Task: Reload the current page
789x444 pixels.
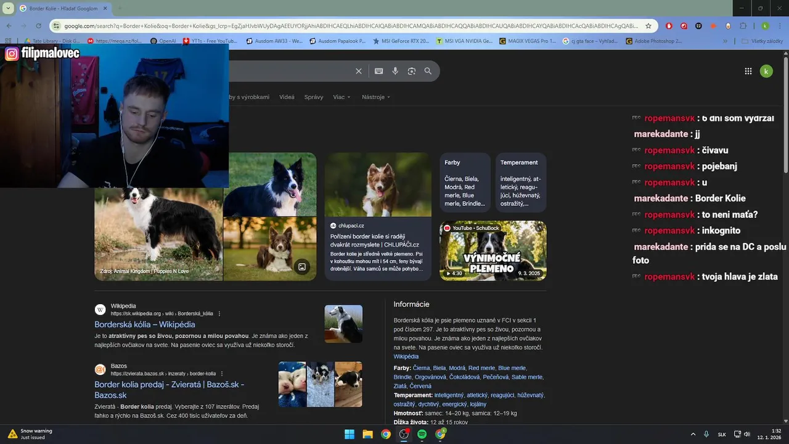Action: pos(38,26)
